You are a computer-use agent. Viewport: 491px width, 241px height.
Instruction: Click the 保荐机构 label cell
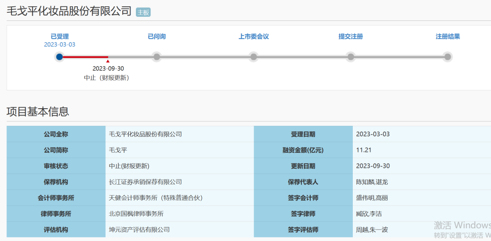(56, 182)
